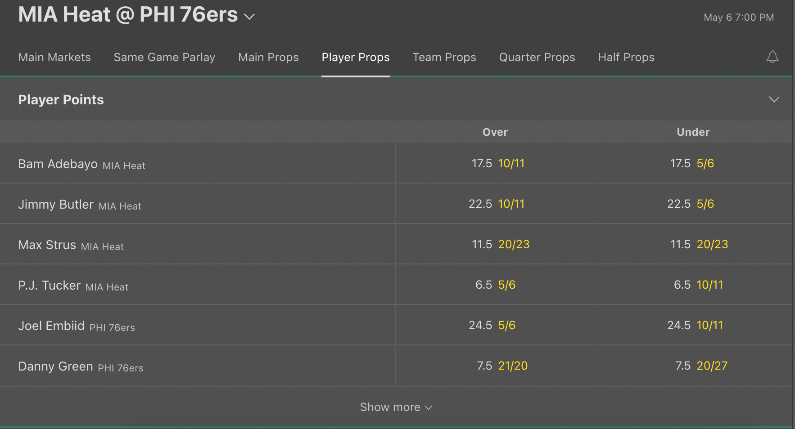Collapse the Player Points section chevron
795x429 pixels.
pos(775,99)
